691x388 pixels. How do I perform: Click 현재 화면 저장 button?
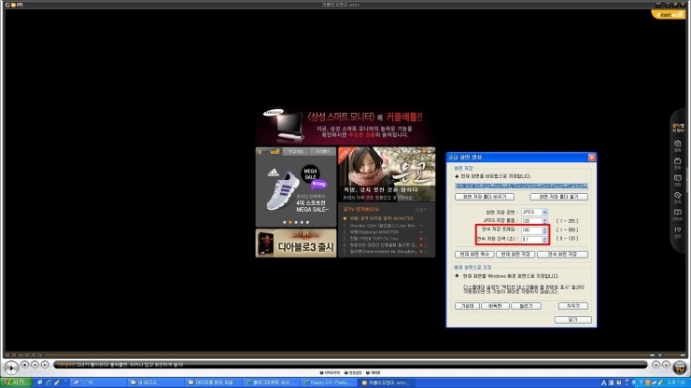click(x=515, y=255)
